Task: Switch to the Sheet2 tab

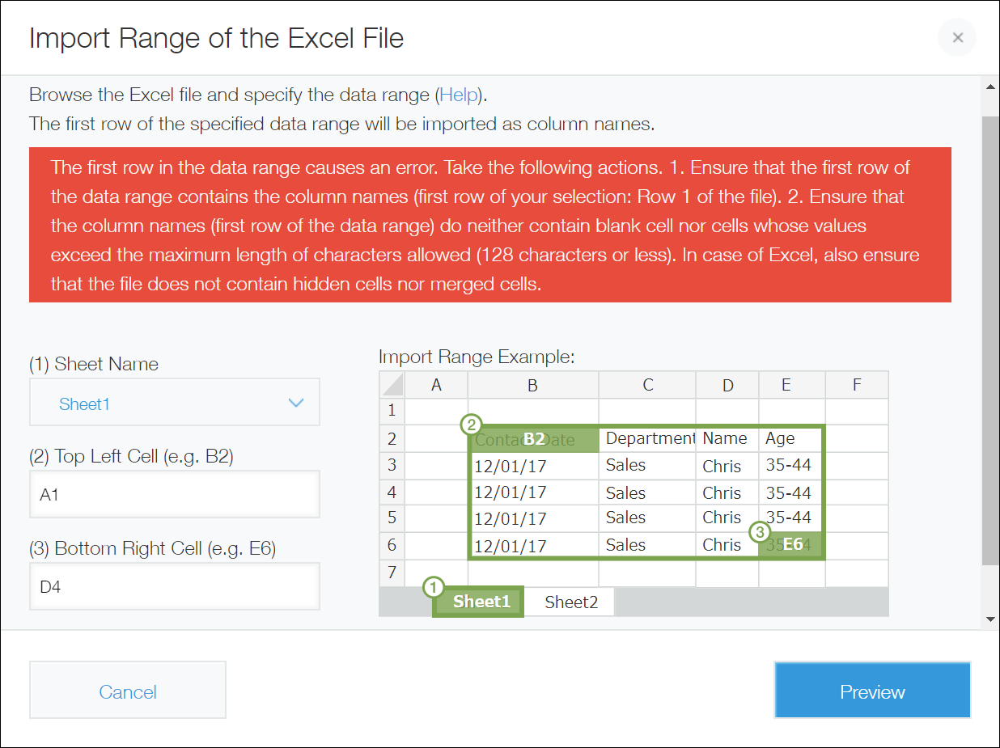Action: pos(570,602)
